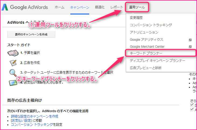Viewport: 197px width, 130px height.
Task: Choose Google アナリティクス menu item
Action: tap(147, 40)
